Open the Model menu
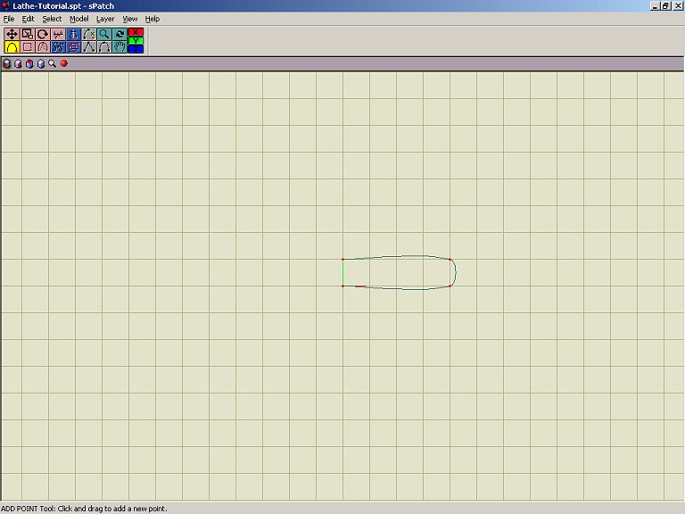Image resolution: width=685 pixels, height=514 pixels. click(79, 19)
